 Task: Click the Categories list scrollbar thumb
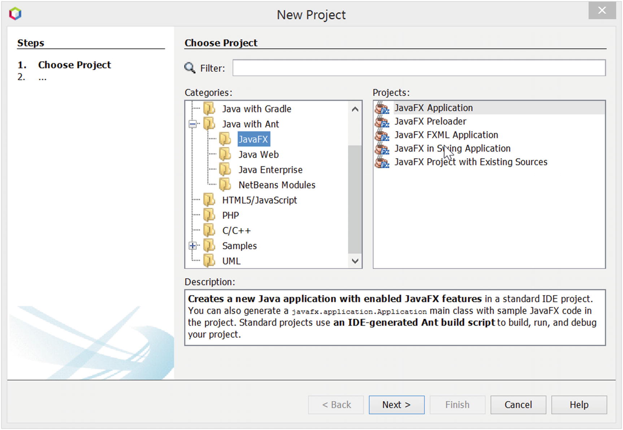[x=355, y=199]
